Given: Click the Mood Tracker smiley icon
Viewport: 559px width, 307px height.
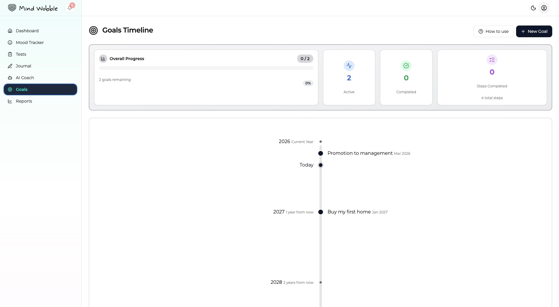Looking at the screenshot, I should pos(10,43).
